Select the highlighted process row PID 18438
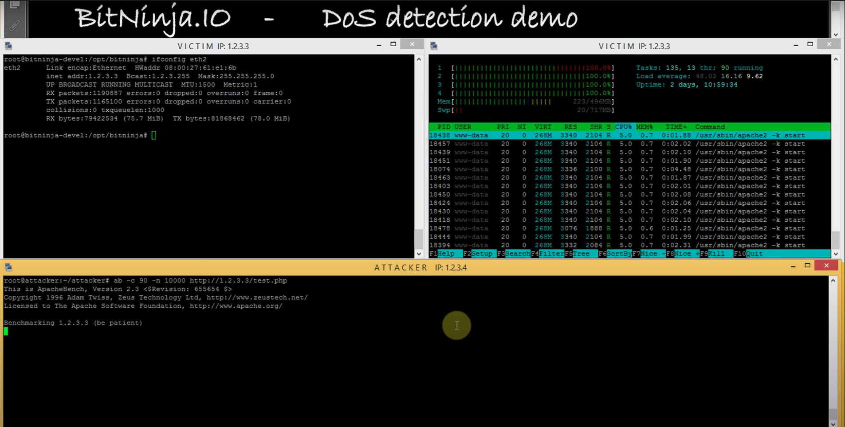The image size is (845, 427). tap(630, 135)
